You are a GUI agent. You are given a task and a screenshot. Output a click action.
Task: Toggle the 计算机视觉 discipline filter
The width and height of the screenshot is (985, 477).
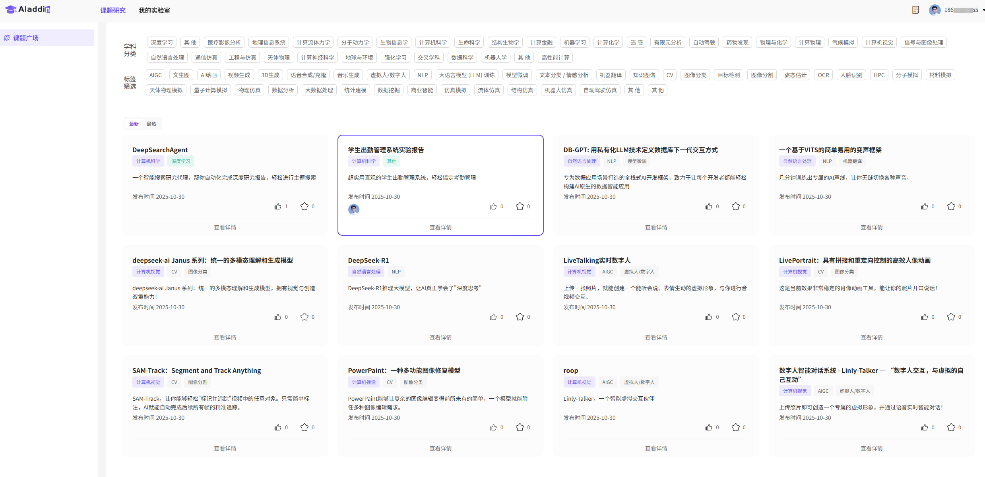[x=879, y=43]
